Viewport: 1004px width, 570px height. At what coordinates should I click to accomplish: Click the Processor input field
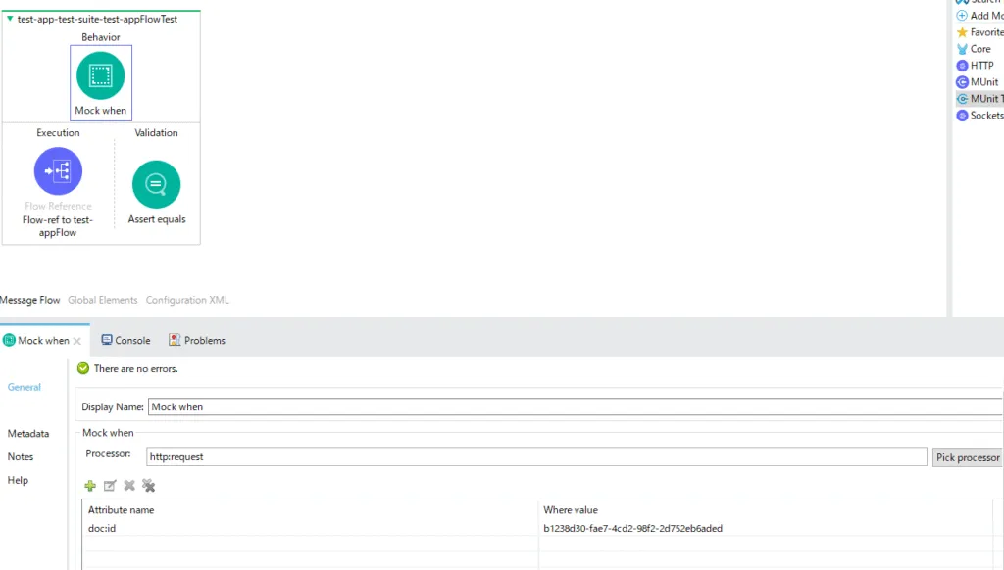click(536, 456)
